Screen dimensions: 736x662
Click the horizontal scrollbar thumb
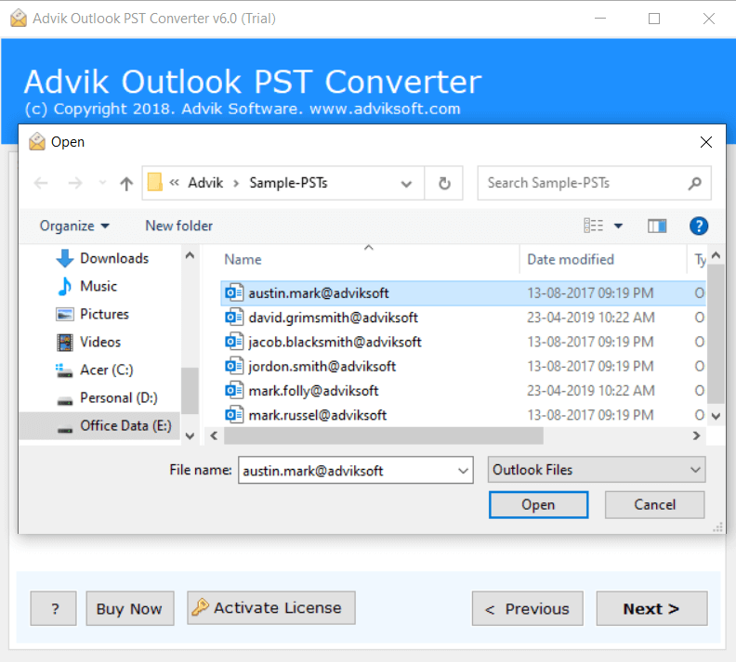tap(384, 436)
